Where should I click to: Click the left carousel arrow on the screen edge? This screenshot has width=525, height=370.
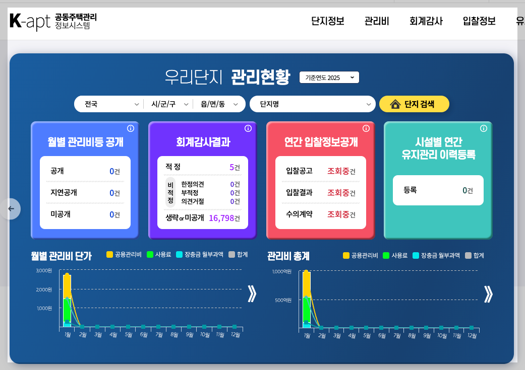[x=10, y=209]
